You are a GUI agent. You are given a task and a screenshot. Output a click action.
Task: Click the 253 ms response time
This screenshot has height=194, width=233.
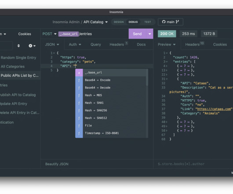click(x=189, y=34)
